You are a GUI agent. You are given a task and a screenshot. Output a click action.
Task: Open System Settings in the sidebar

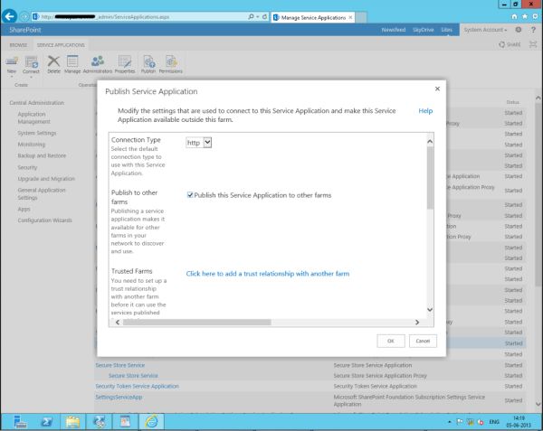tap(37, 133)
